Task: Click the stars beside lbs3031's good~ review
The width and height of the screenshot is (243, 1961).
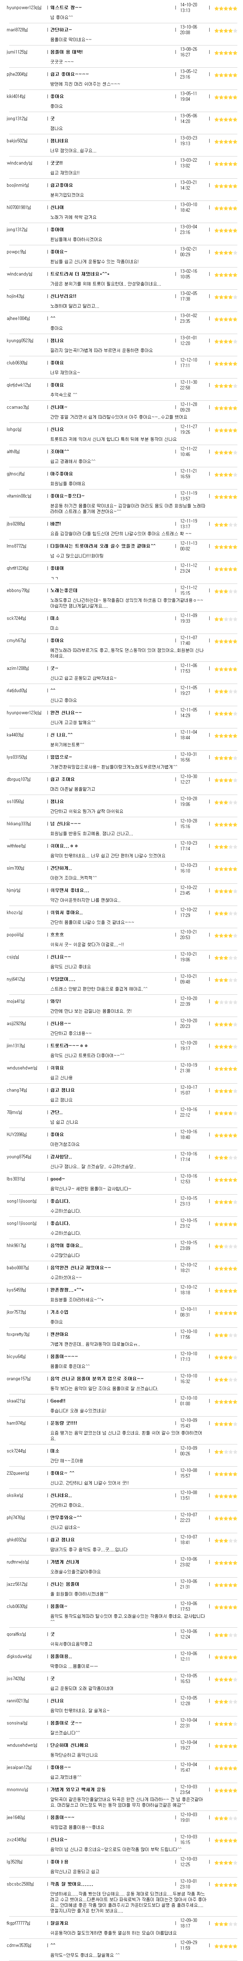Action: click(x=225, y=1179)
